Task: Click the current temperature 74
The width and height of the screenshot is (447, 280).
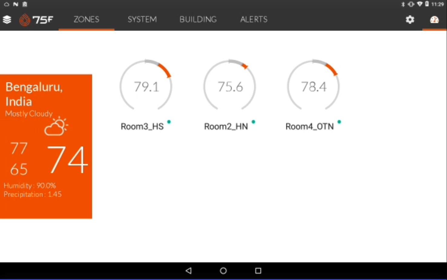Action: coord(68,160)
